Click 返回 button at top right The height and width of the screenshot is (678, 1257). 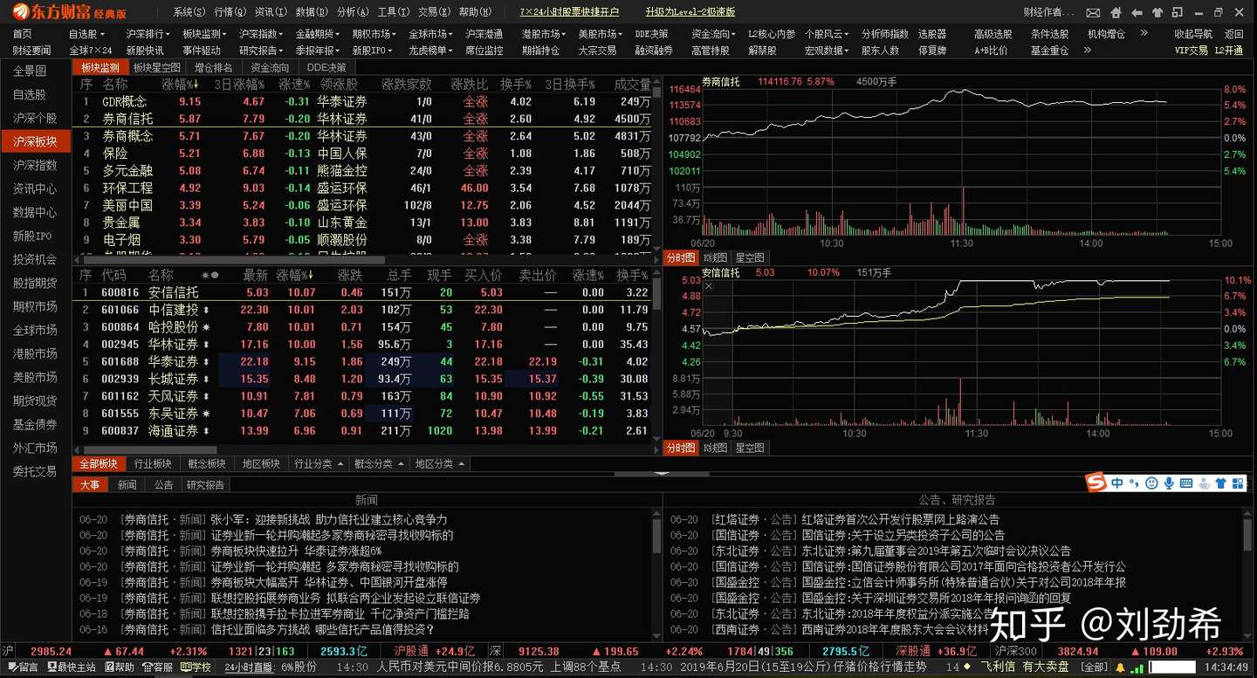pyautogui.click(x=1233, y=33)
